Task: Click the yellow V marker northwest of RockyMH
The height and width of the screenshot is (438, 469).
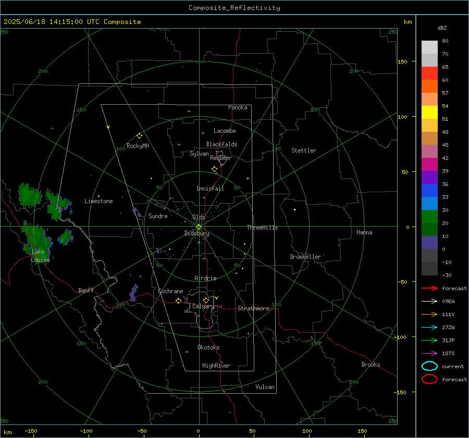Action: click(x=108, y=127)
